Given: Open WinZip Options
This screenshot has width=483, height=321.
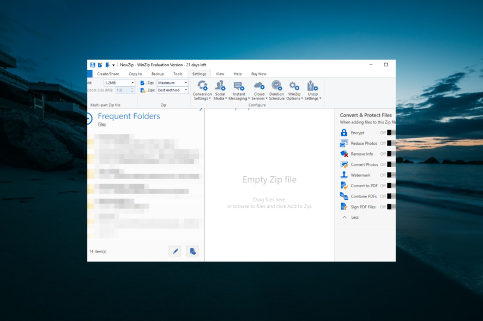Looking at the screenshot, I should coord(294,90).
